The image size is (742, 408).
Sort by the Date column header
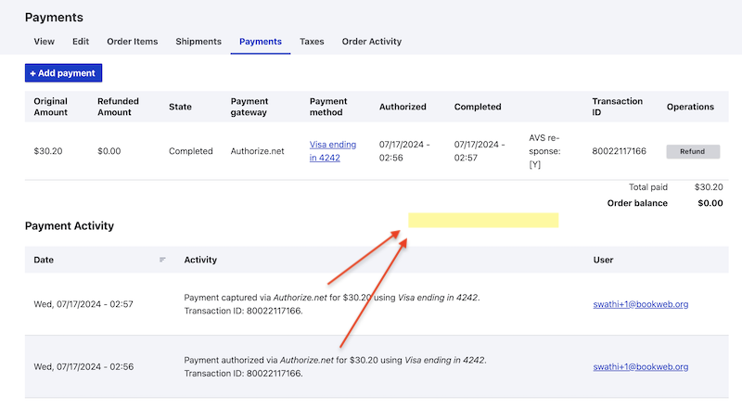[44, 260]
